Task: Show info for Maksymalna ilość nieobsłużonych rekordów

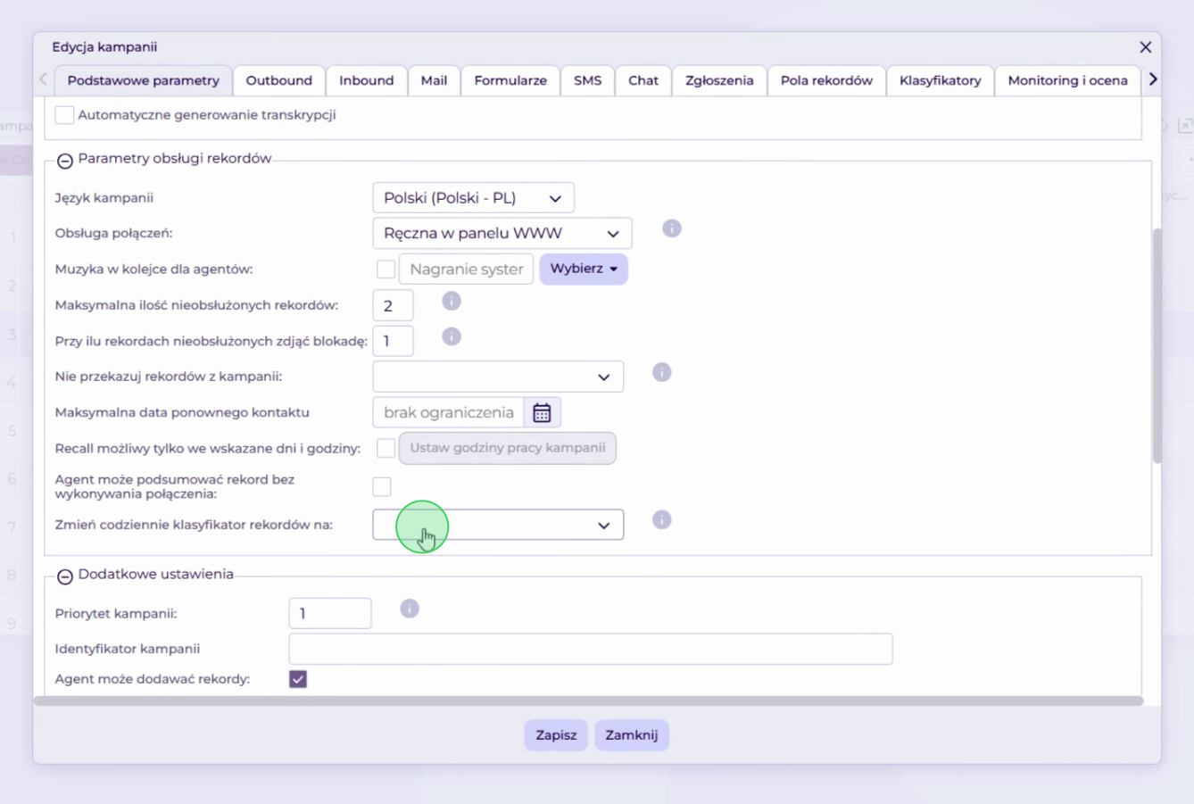Action: click(452, 302)
